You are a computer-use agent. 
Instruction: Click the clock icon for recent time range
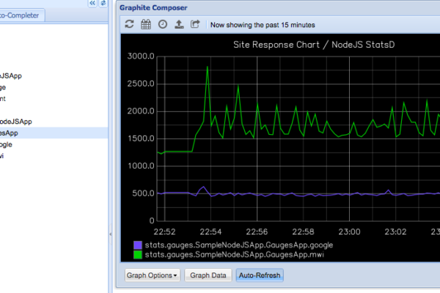tap(162, 24)
